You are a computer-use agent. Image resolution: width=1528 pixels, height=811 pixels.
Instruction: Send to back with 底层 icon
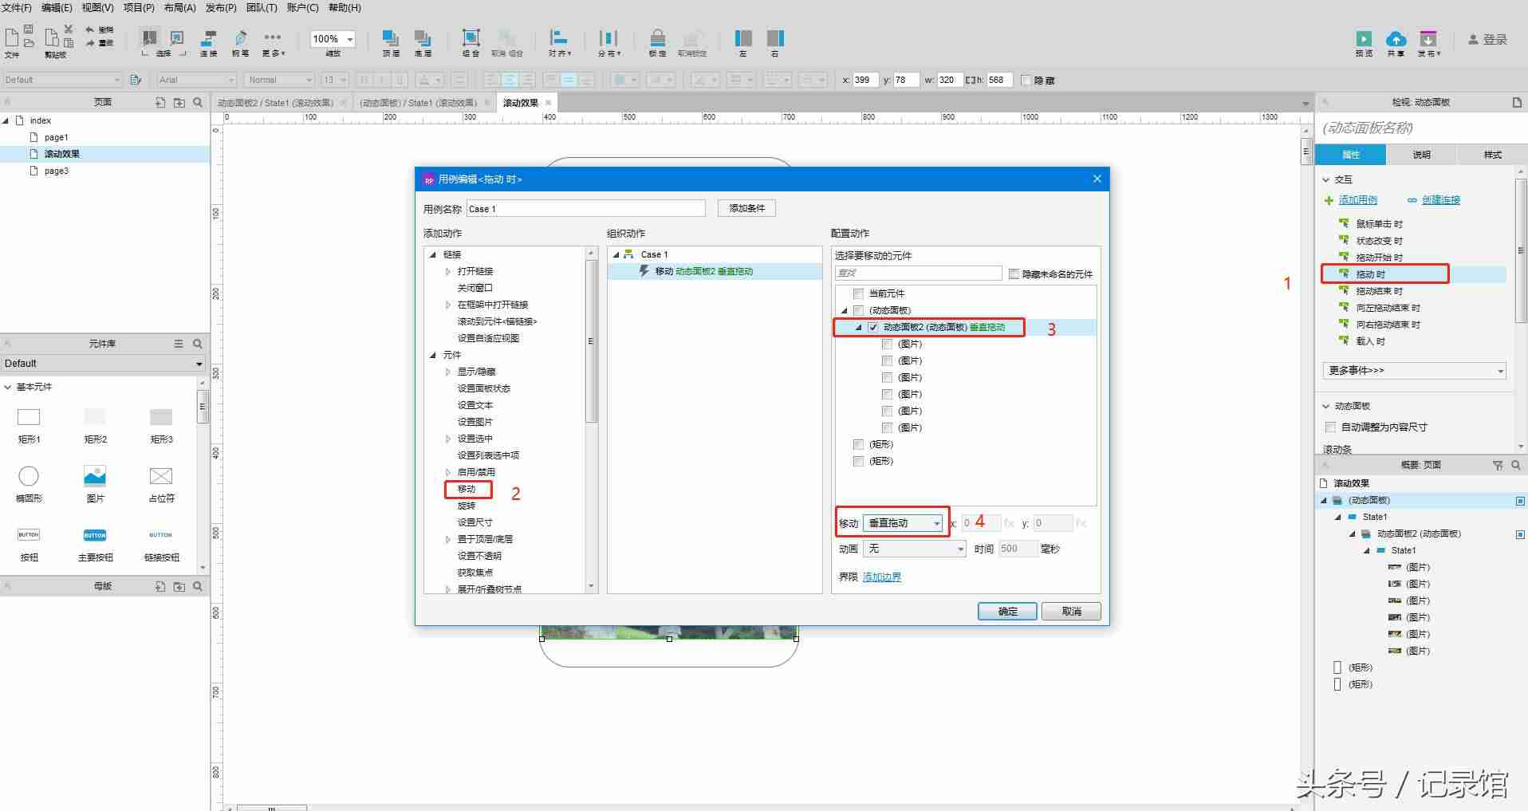coord(423,38)
